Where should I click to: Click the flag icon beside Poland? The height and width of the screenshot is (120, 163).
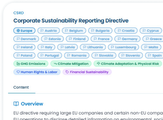18,55
